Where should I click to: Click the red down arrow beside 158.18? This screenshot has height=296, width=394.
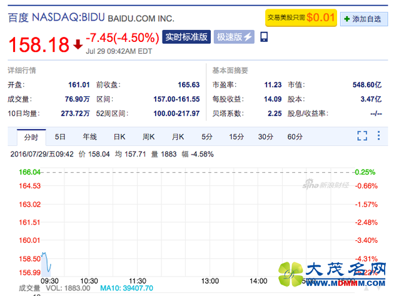click(78, 44)
